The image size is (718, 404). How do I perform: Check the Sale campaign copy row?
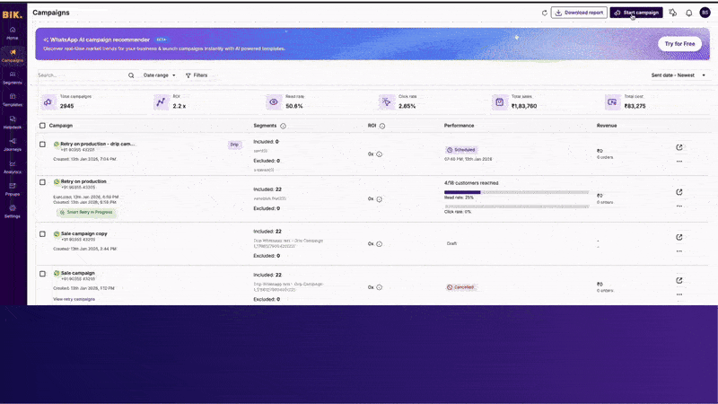click(42, 234)
